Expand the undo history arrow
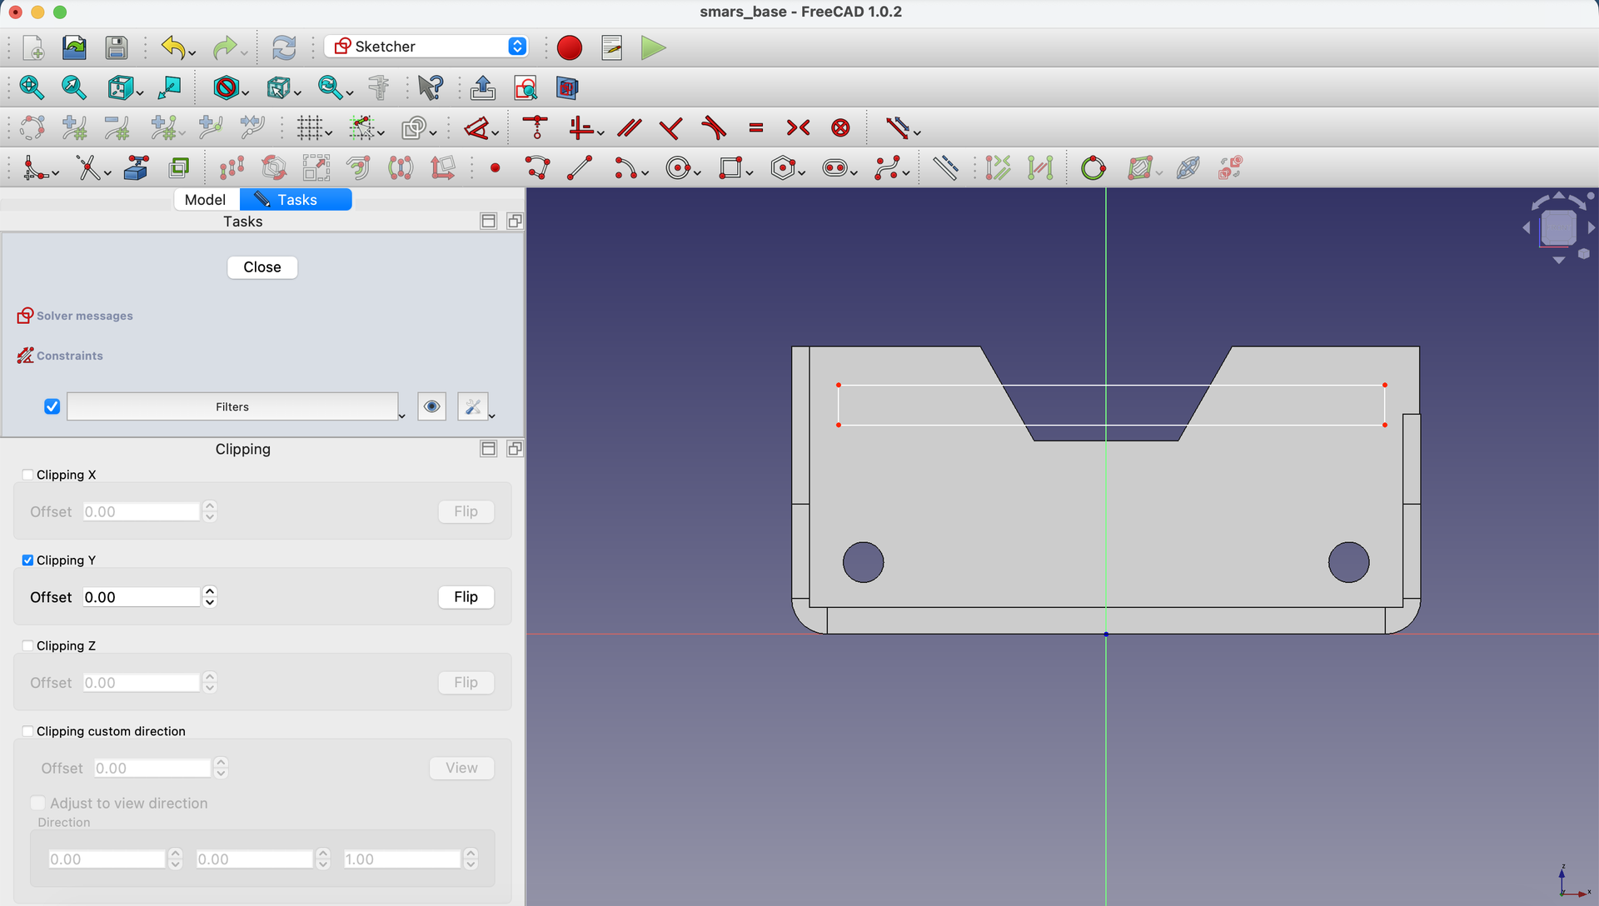Viewport: 1599px width, 906px height. [x=192, y=53]
